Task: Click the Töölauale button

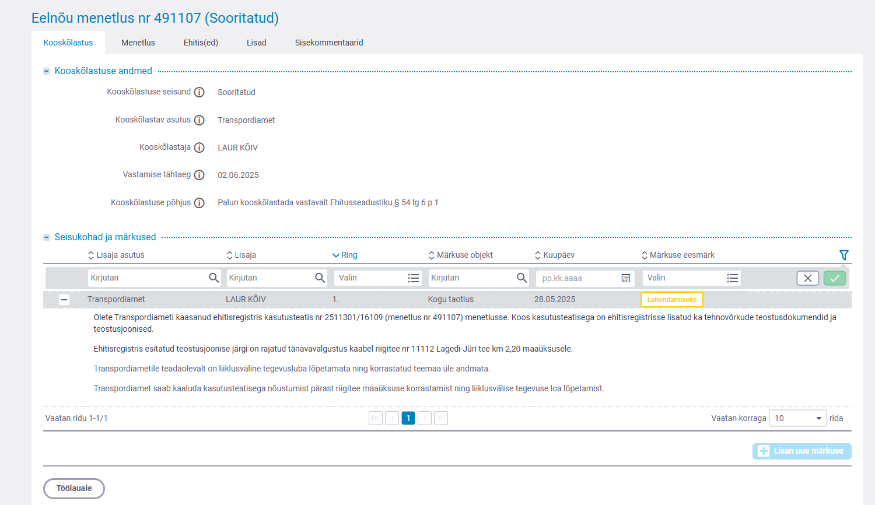Action: (74, 489)
